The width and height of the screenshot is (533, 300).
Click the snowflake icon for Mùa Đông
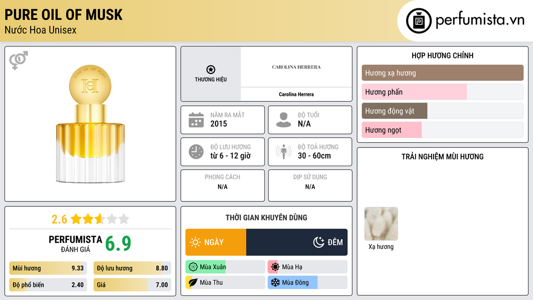[x=275, y=282]
